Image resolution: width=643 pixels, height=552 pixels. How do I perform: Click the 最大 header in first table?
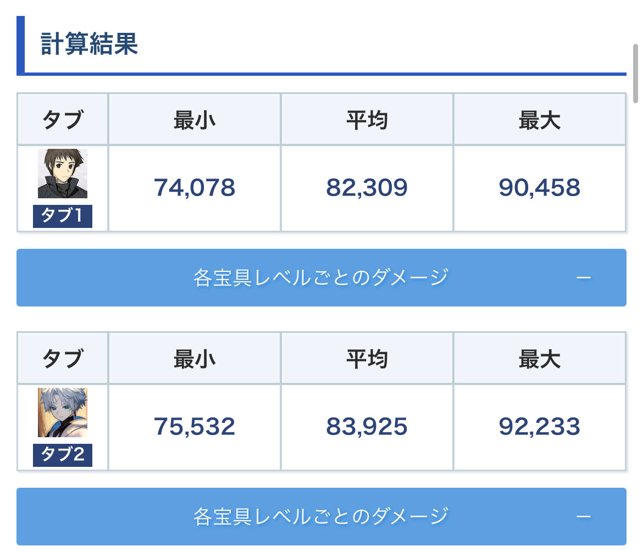click(539, 120)
